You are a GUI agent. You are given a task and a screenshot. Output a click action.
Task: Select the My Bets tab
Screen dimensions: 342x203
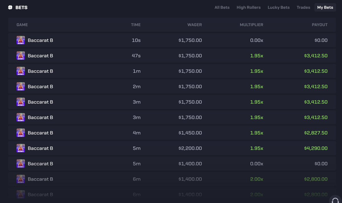[x=325, y=7]
